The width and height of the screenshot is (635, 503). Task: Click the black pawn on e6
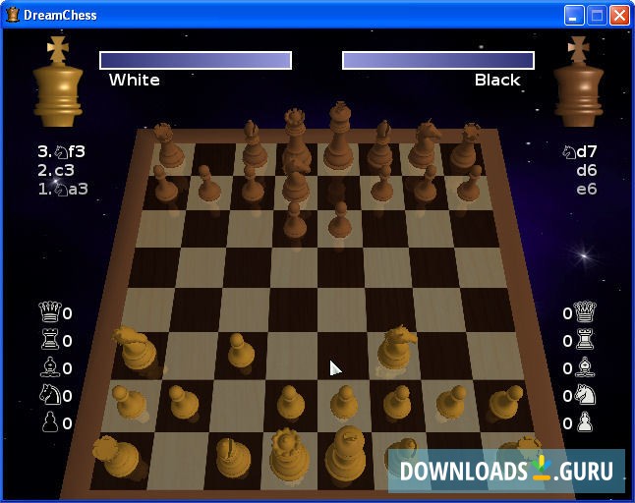340,220
